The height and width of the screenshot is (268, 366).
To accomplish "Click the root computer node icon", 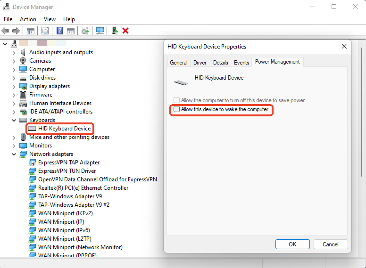I will pos(14,44).
